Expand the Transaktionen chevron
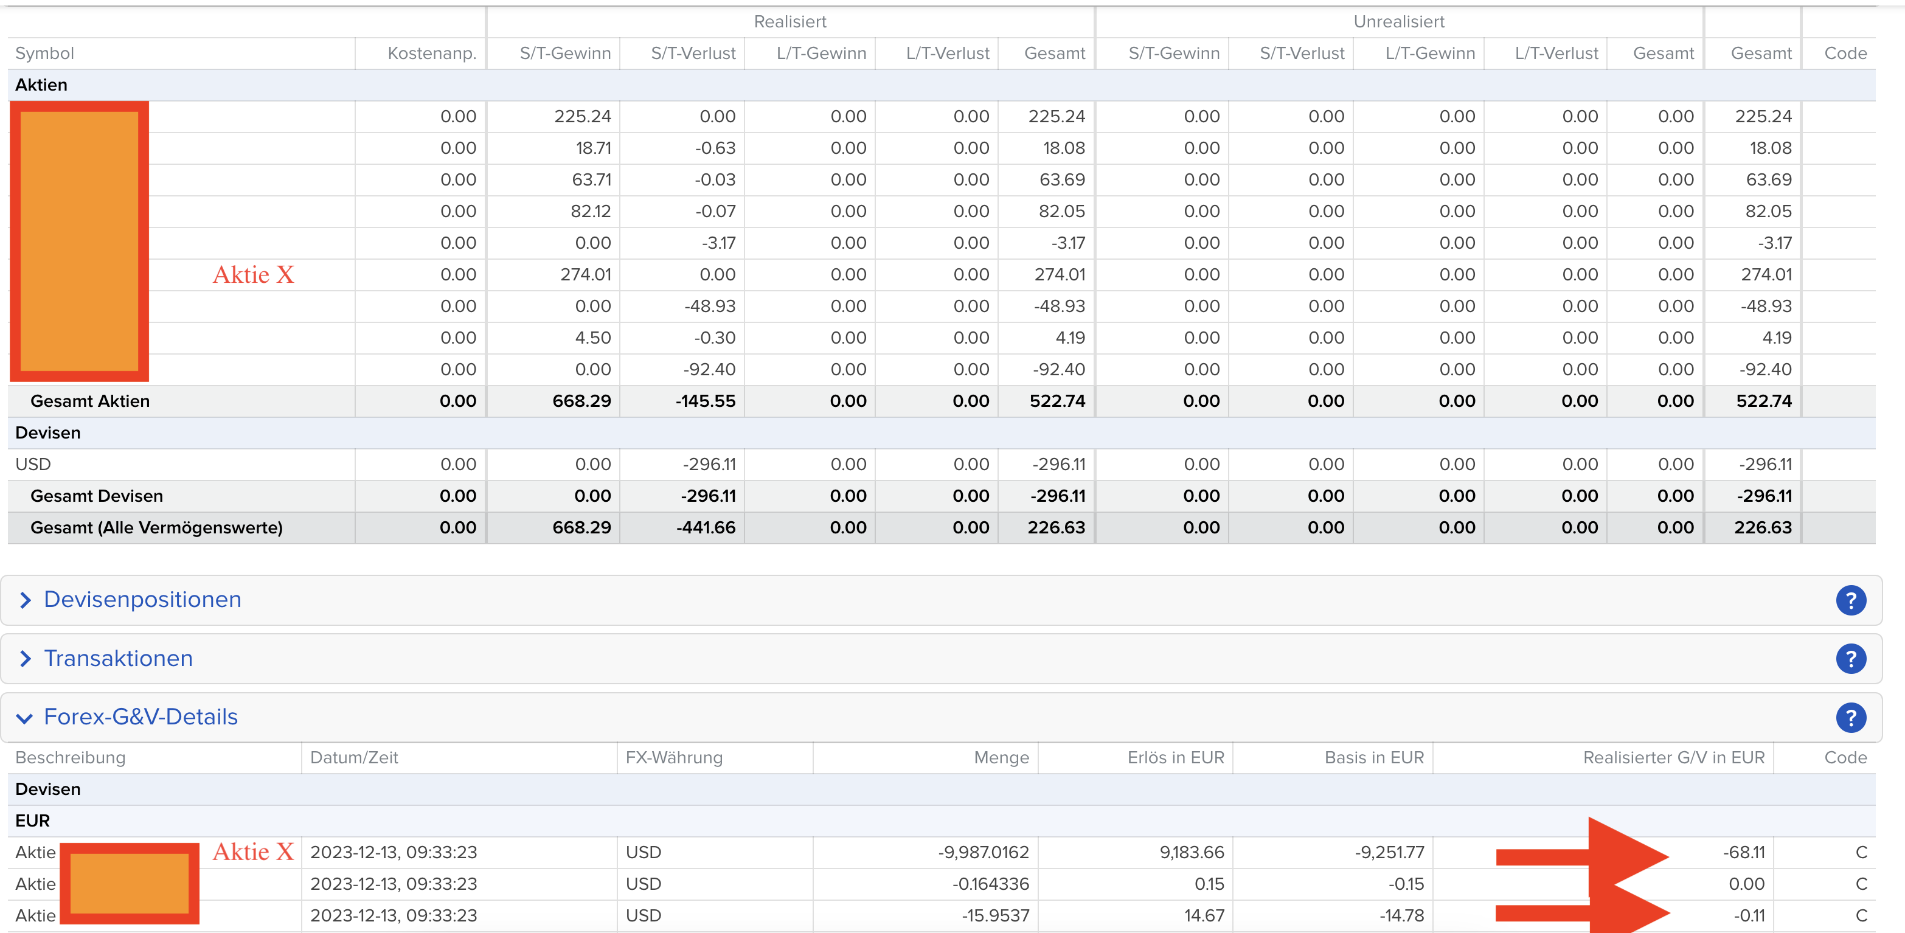This screenshot has height=933, width=1905. (x=25, y=658)
